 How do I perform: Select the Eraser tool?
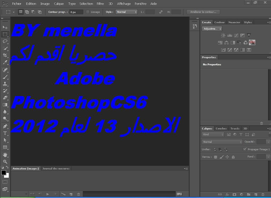tap(5, 98)
